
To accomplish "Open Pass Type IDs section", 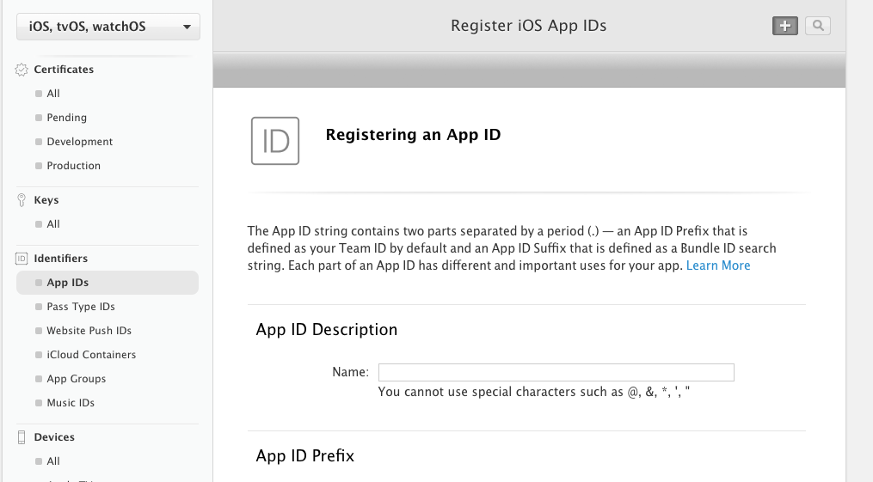I will coord(81,307).
